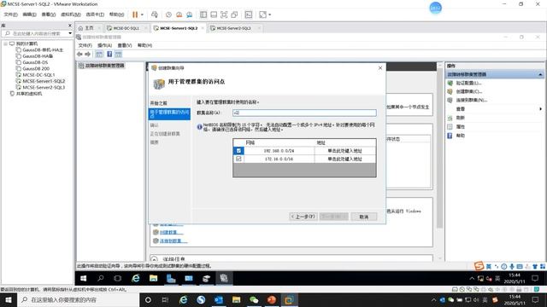This screenshot has height=307, width=547.
Task: Close the create cluster wizard dialog
Action: pyautogui.click(x=380, y=68)
